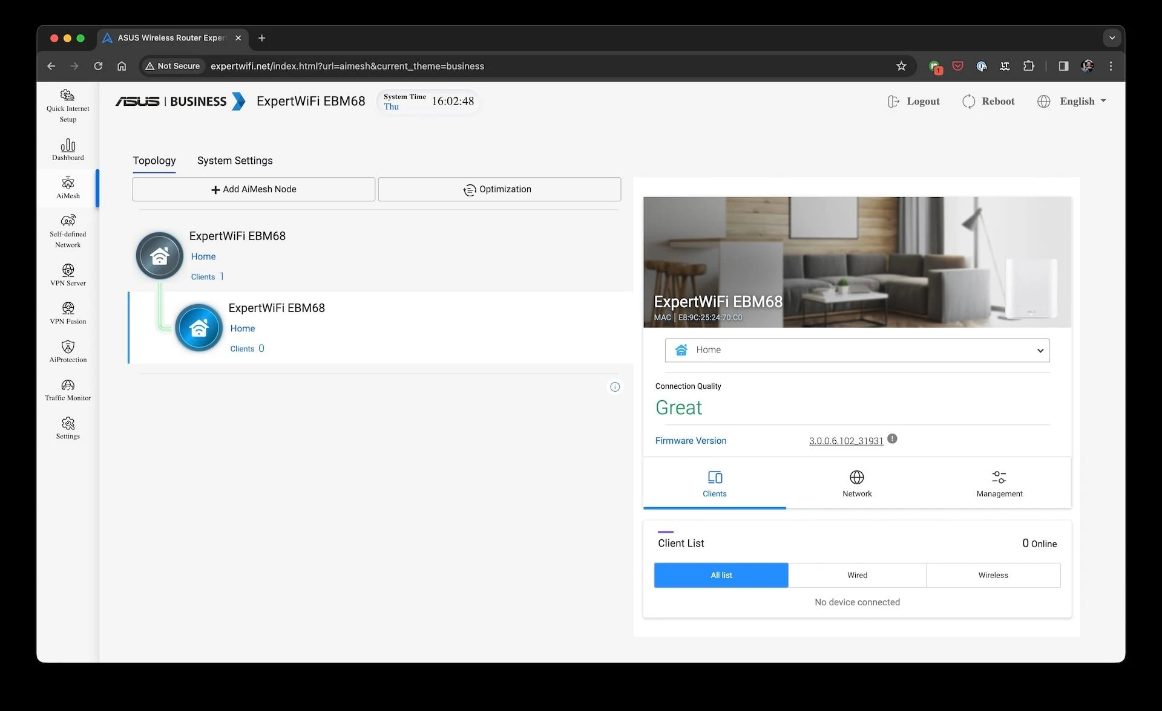Viewport: 1162px width, 711px height.
Task: Open Settings in the sidebar
Action: tap(68, 428)
